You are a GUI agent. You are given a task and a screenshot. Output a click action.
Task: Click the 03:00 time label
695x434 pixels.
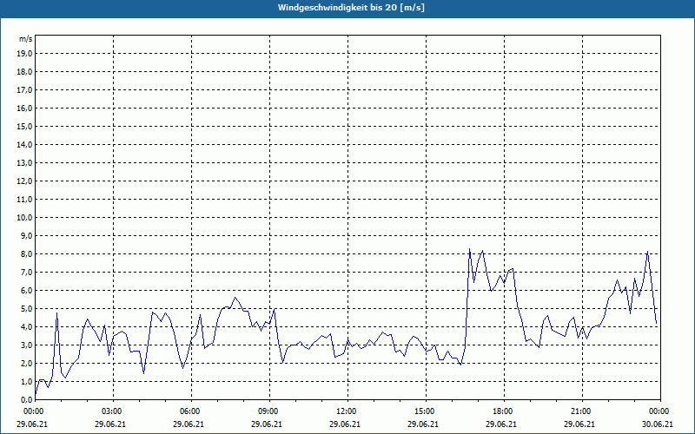click(114, 411)
